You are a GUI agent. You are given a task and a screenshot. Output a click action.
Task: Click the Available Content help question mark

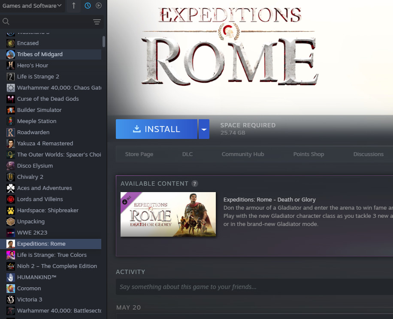click(195, 184)
